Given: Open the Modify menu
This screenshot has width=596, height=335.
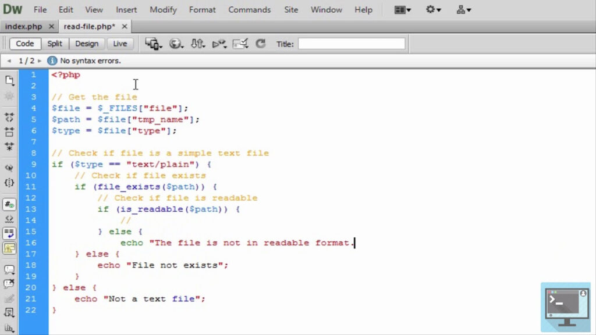Looking at the screenshot, I should [163, 10].
